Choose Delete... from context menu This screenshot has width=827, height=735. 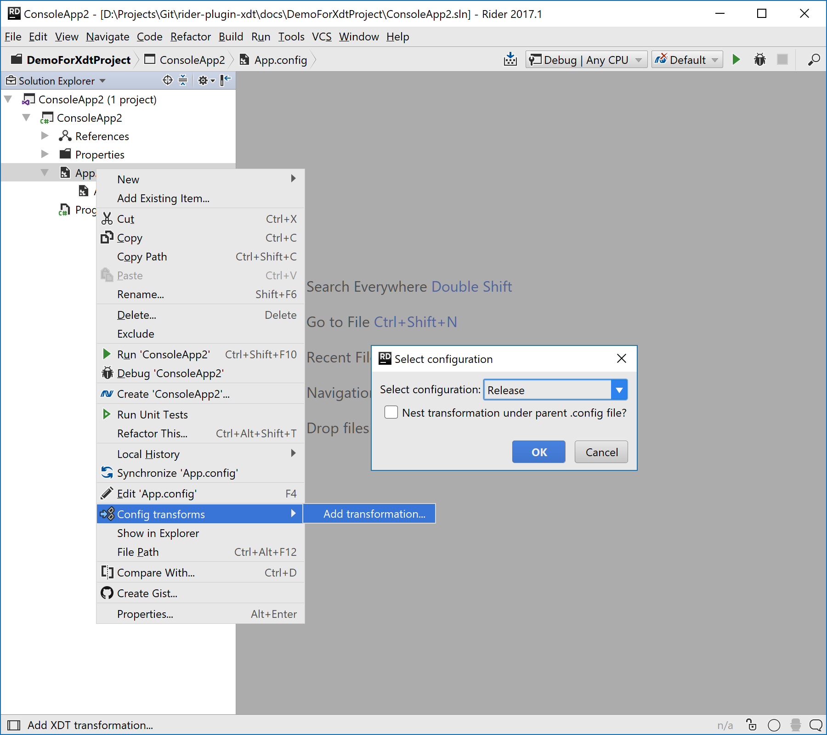pos(200,315)
